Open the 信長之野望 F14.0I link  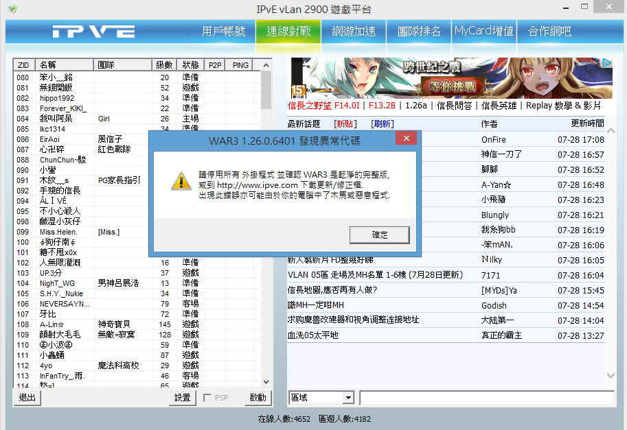[x=323, y=106]
